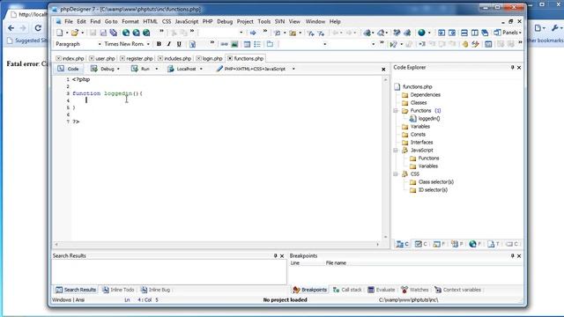This screenshot has width=564, height=317.
Task: Open the File menu
Action: (69, 21)
